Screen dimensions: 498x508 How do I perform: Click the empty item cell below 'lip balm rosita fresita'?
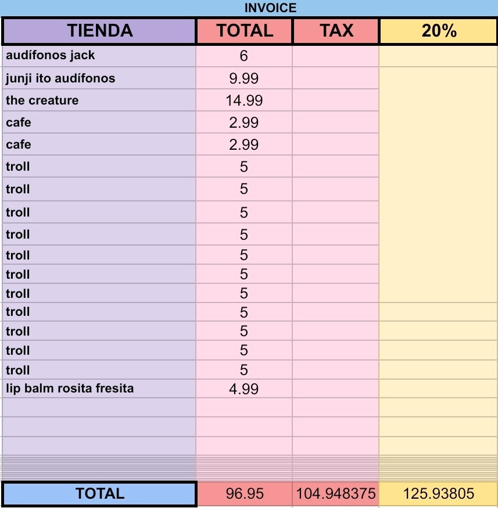point(99,407)
